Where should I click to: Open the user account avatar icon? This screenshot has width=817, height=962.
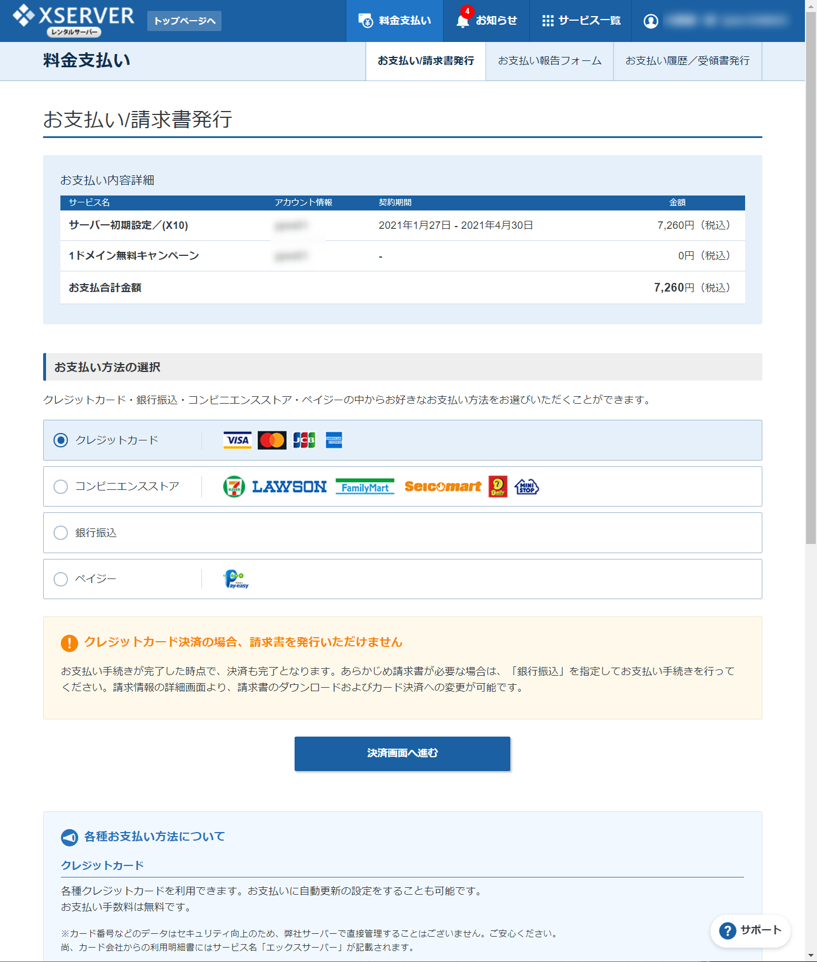[x=651, y=21]
